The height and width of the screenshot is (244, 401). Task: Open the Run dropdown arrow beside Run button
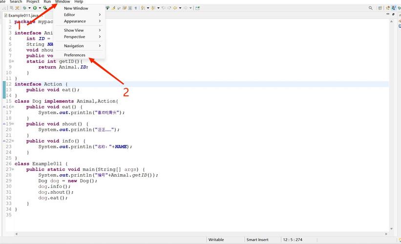pos(40,8)
